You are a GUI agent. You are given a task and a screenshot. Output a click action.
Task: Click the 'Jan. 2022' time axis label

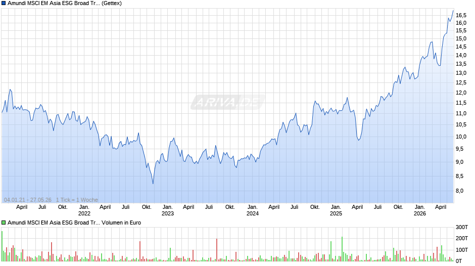[x=84, y=210]
